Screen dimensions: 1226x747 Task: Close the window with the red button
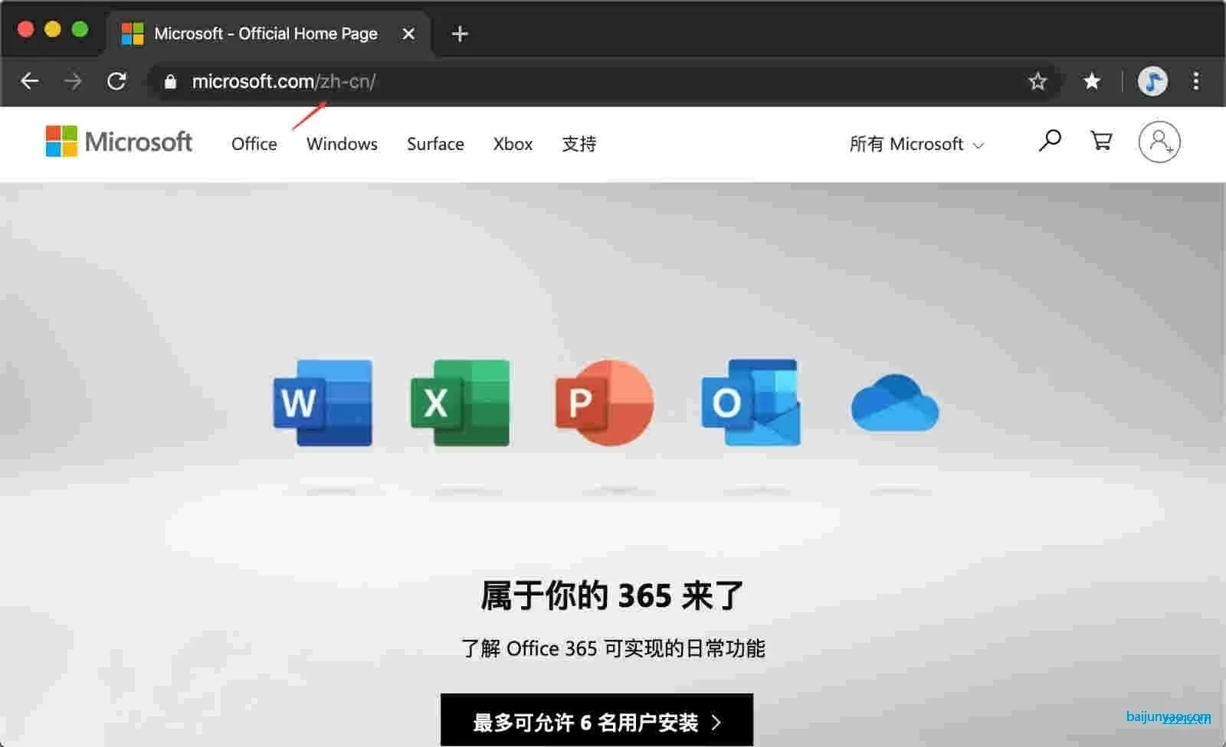tap(25, 29)
